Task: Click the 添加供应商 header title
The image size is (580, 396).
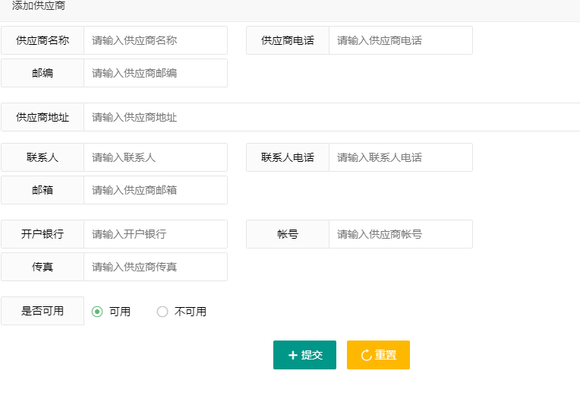Action: point(39,5)
